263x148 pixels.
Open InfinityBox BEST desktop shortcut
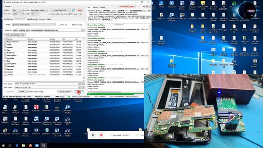pyautogui.click(x=67, y=120)
